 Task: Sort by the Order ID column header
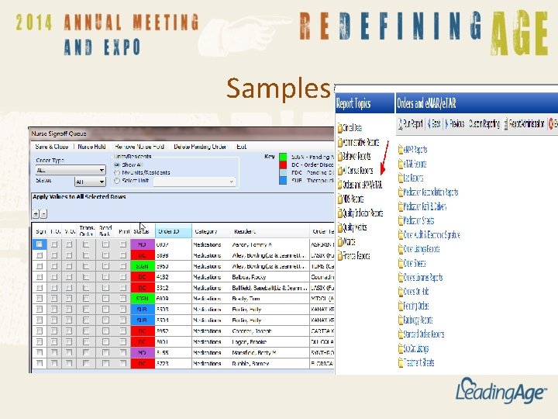pos(174,231)
